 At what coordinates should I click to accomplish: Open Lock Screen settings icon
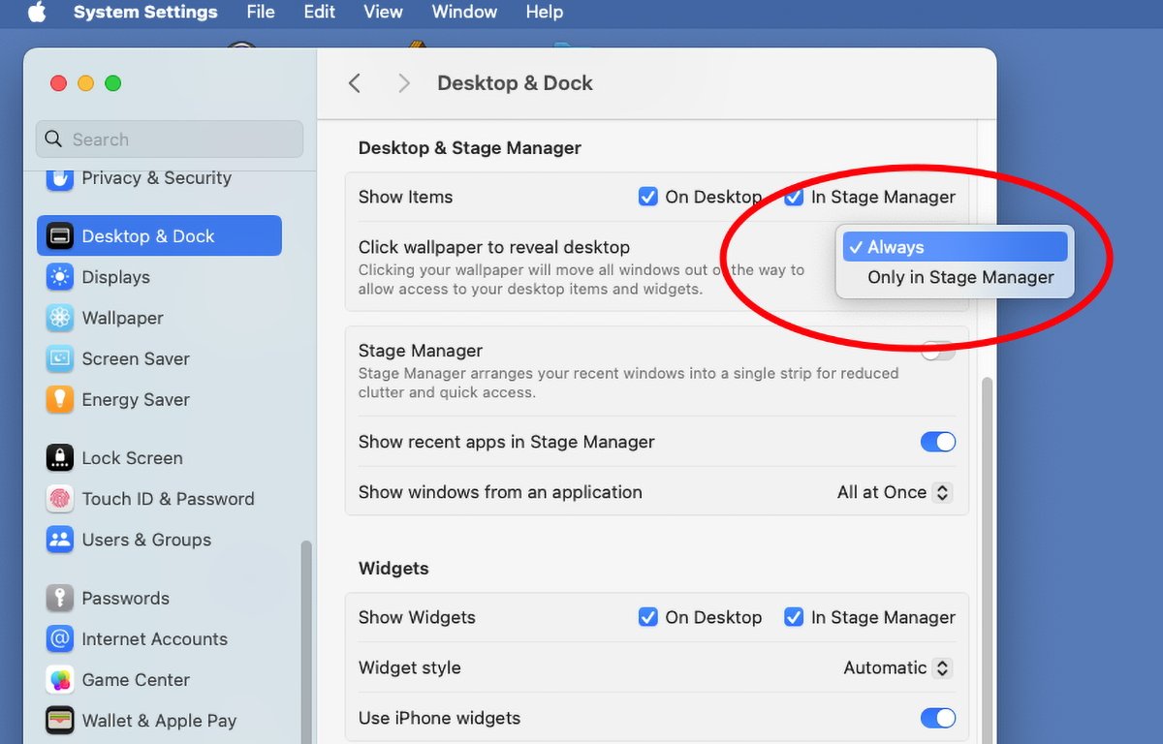[x=60, y=458]
